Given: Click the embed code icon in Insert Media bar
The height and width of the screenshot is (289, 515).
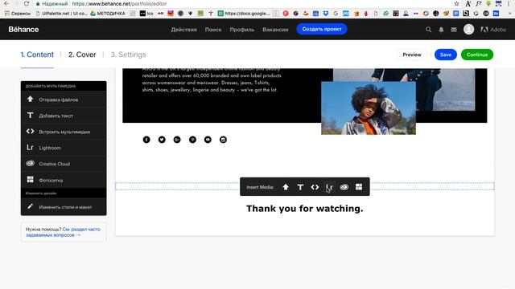Looking at the screenshot, I should click(315, 187).
